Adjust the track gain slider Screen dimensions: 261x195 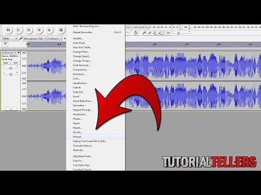(10, 68)
